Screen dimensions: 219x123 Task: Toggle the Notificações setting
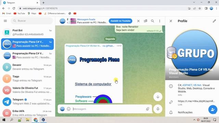click(192, 112)
